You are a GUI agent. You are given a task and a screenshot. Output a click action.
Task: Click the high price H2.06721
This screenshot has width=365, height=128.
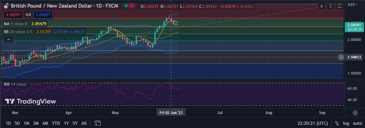coord(169,6)
